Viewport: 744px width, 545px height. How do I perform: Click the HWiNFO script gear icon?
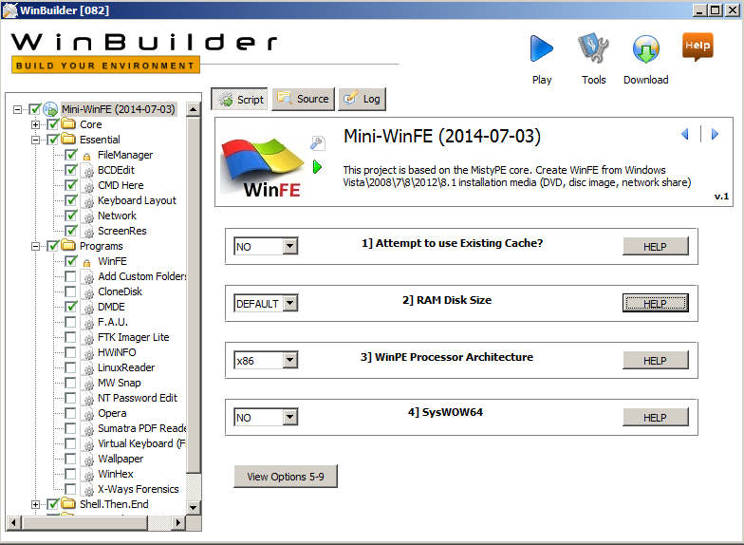click(x=87, y=353)
